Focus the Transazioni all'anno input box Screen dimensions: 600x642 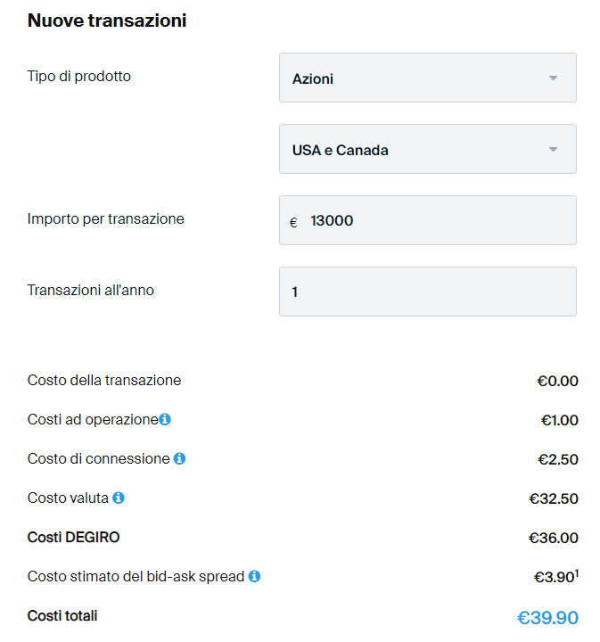[427, 292]
